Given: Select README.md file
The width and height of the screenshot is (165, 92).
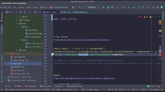Looking at the screenshot, I should [x=17, y=67].
